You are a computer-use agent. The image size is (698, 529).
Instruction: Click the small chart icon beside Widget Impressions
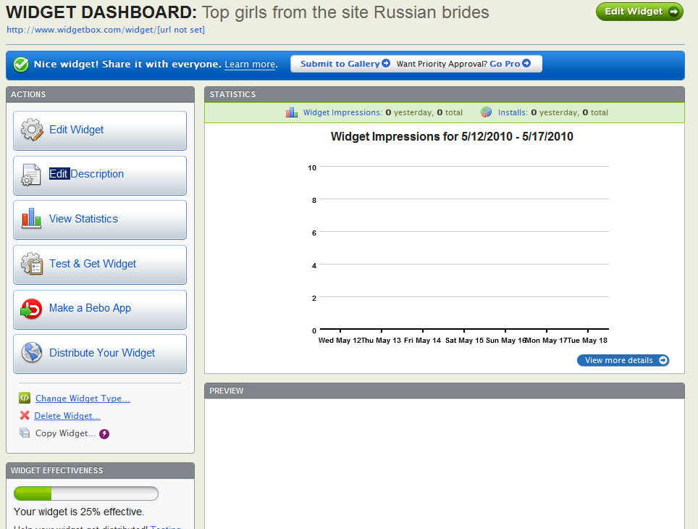tap(292, 112)
